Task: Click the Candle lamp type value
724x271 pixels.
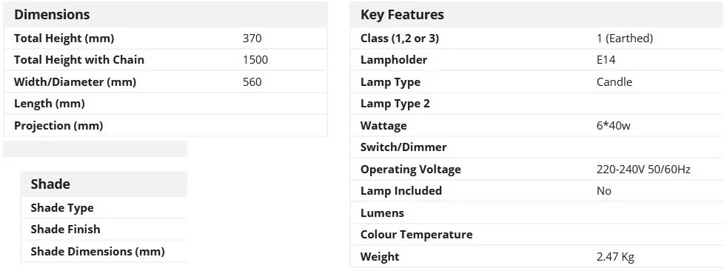Action: (614, 81)
